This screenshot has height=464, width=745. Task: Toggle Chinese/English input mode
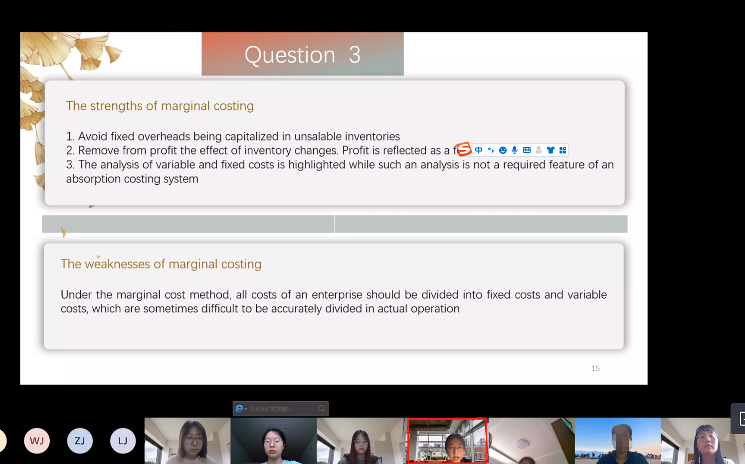tap(479, 150)
